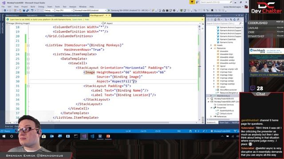
Task: Expand the Assets folder node
Action: [x=211, y=45]
